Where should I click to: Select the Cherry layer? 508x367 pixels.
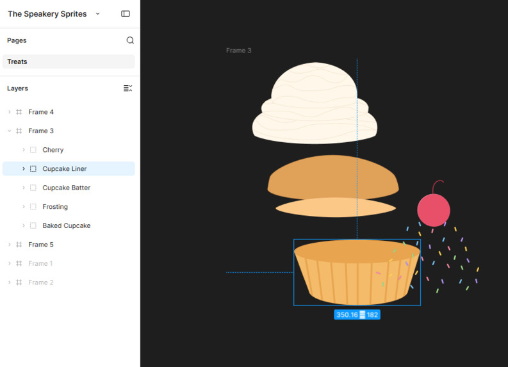pyautogui.click(x=69, y=150)
